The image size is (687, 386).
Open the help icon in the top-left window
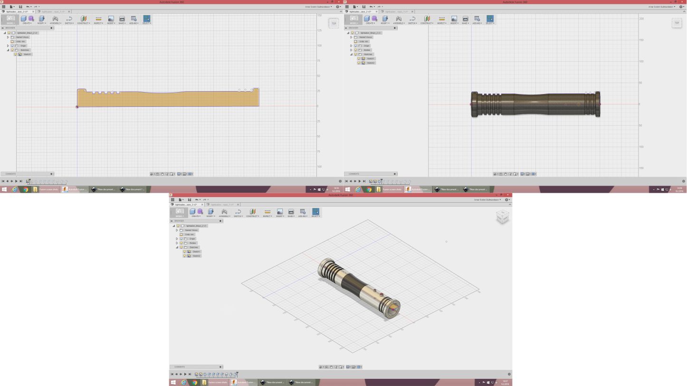338,7
